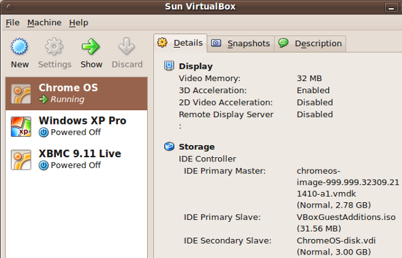Viewport: 402px width, 258px height.
Task: Minimize the Sun VirtualBox window
Action: tap(391, 7)
